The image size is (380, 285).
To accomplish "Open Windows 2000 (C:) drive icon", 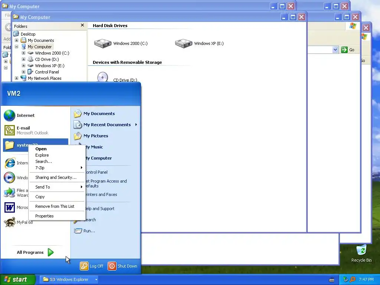I will tap(102, 43).
